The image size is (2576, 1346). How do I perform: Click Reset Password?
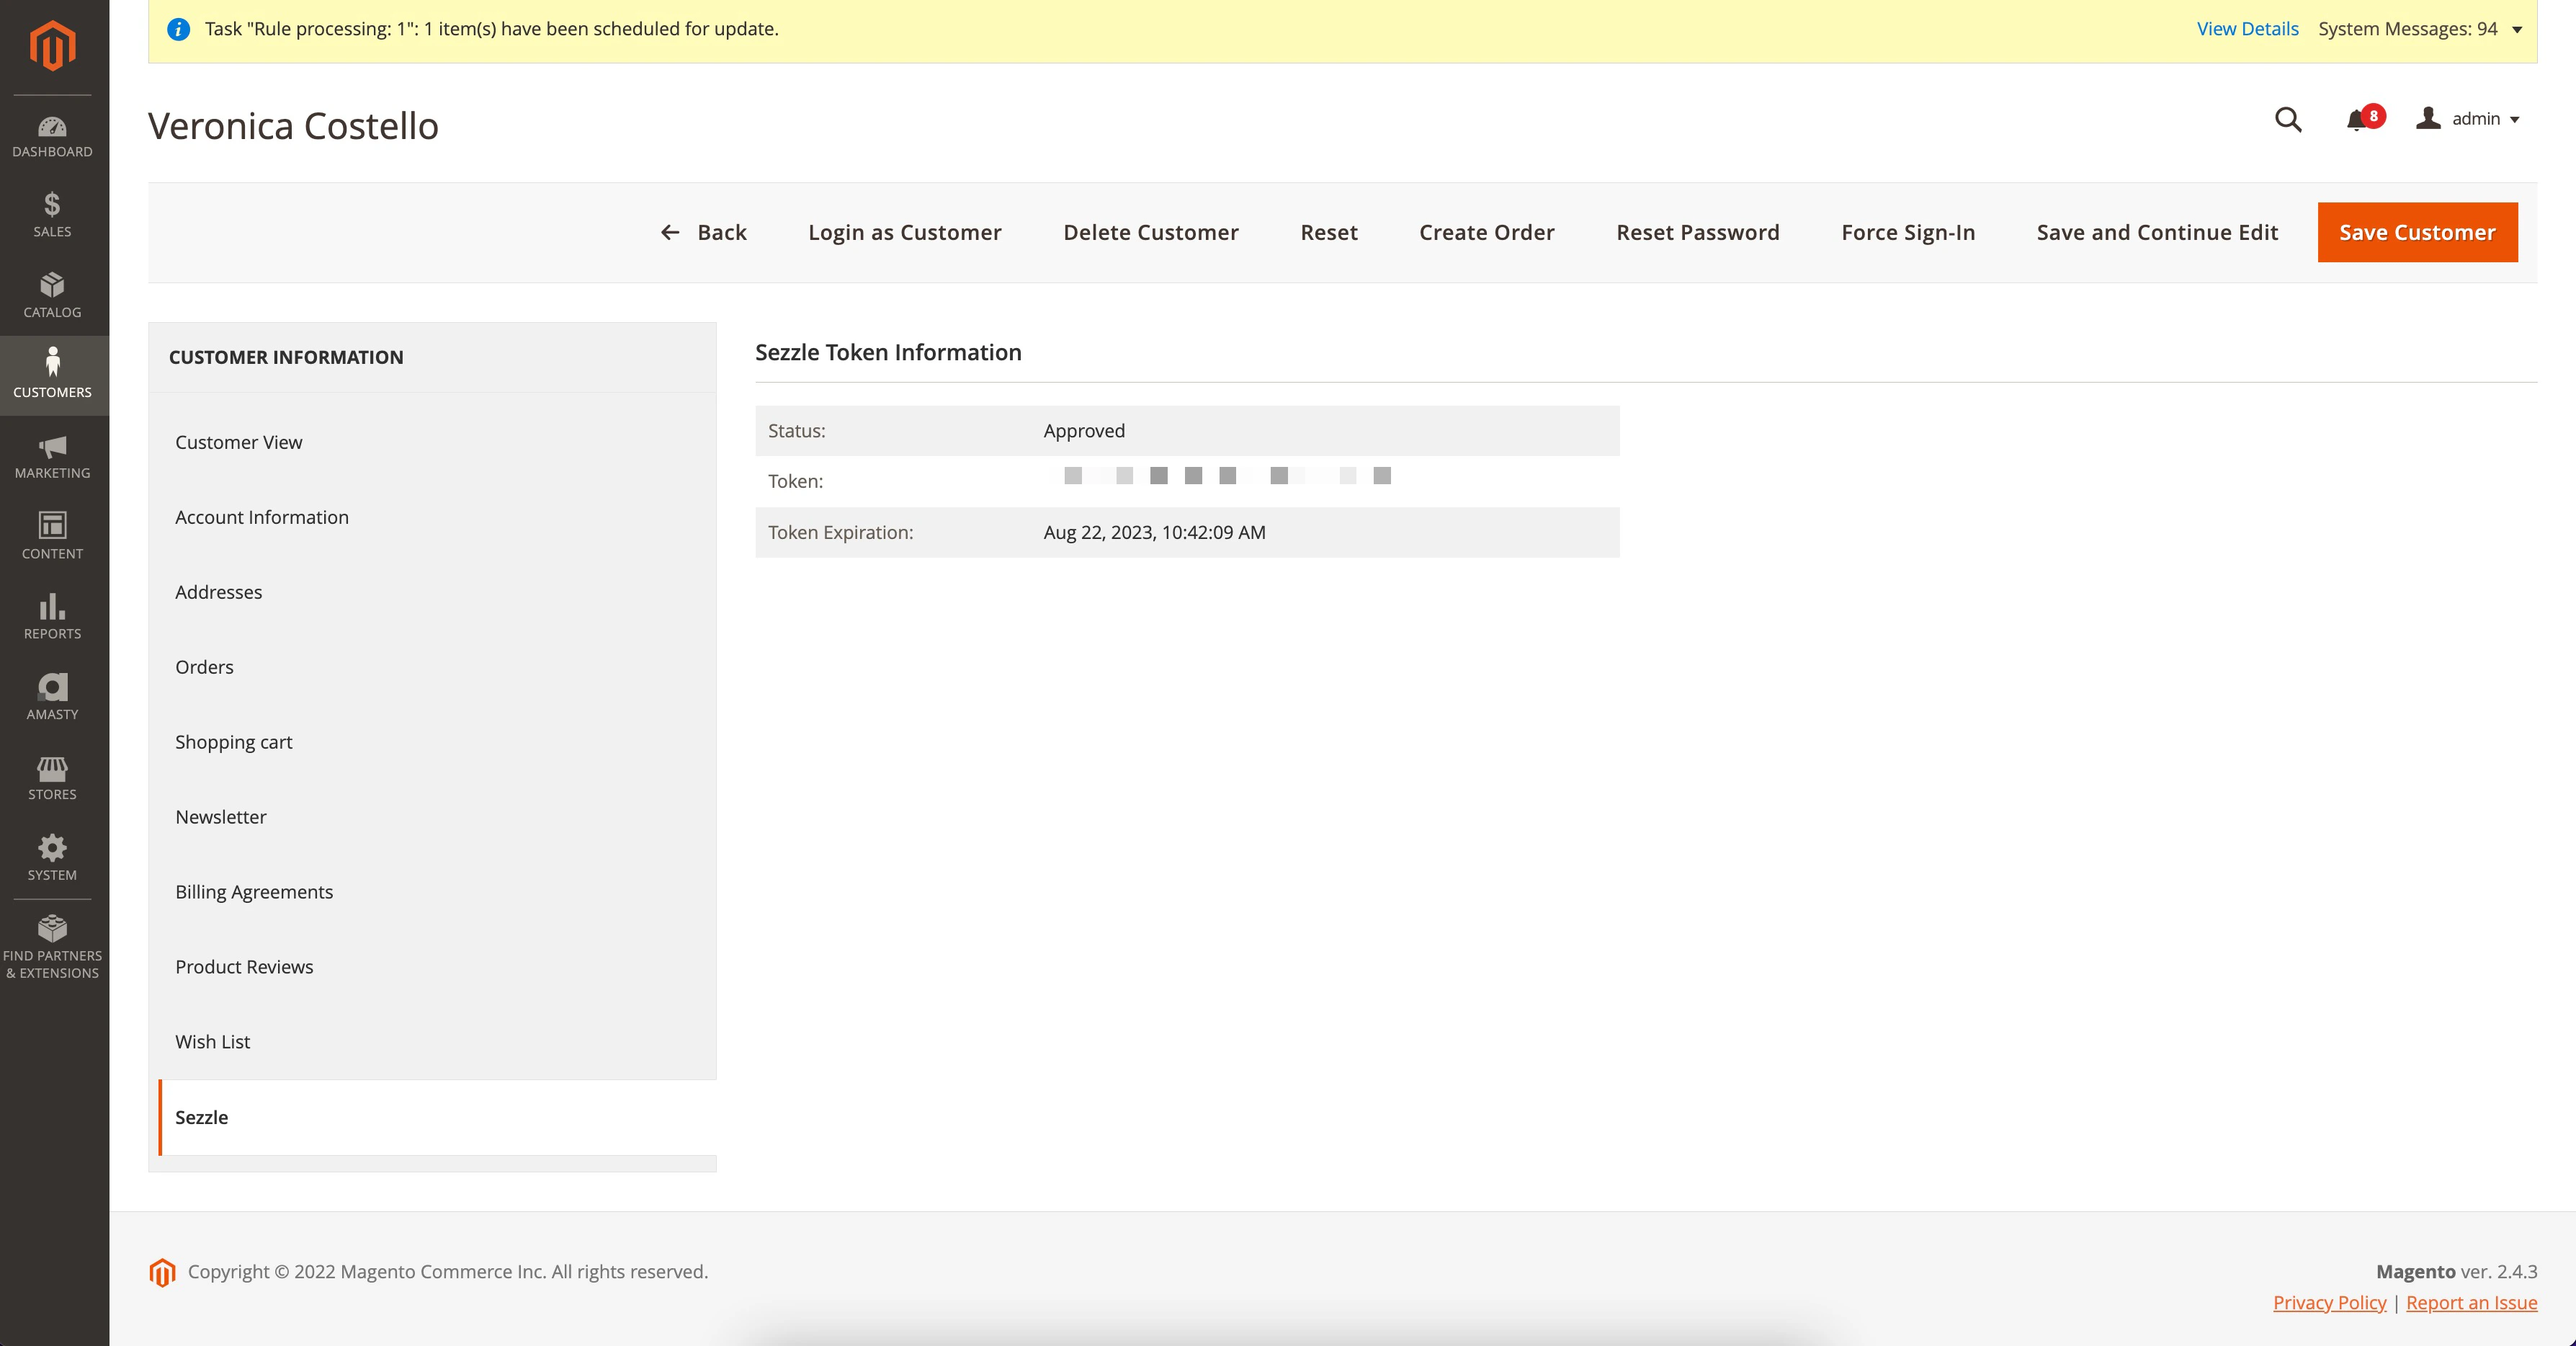click(x=1697, y=232)
